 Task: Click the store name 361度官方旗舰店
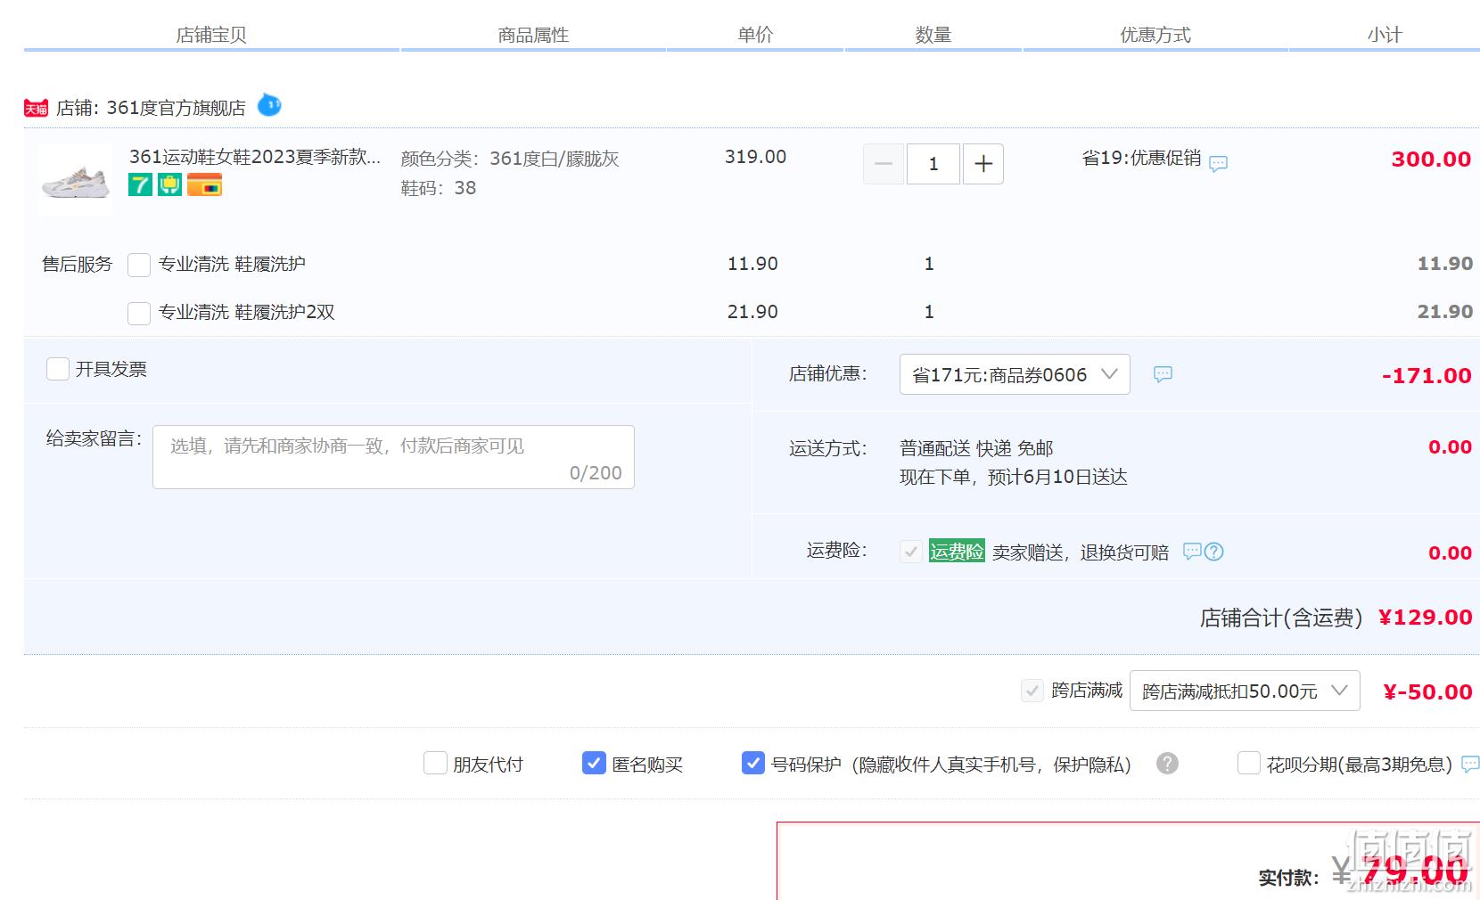pyautogui.click(x=176, y=108)
